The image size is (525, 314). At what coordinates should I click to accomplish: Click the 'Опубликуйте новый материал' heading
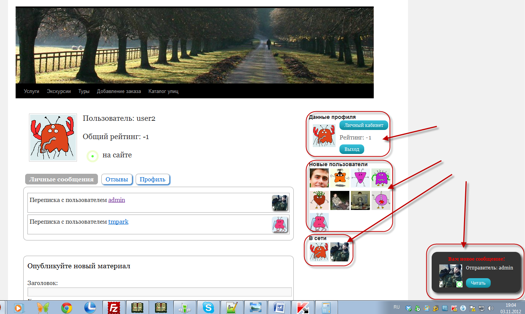click(x=79, y=266)
